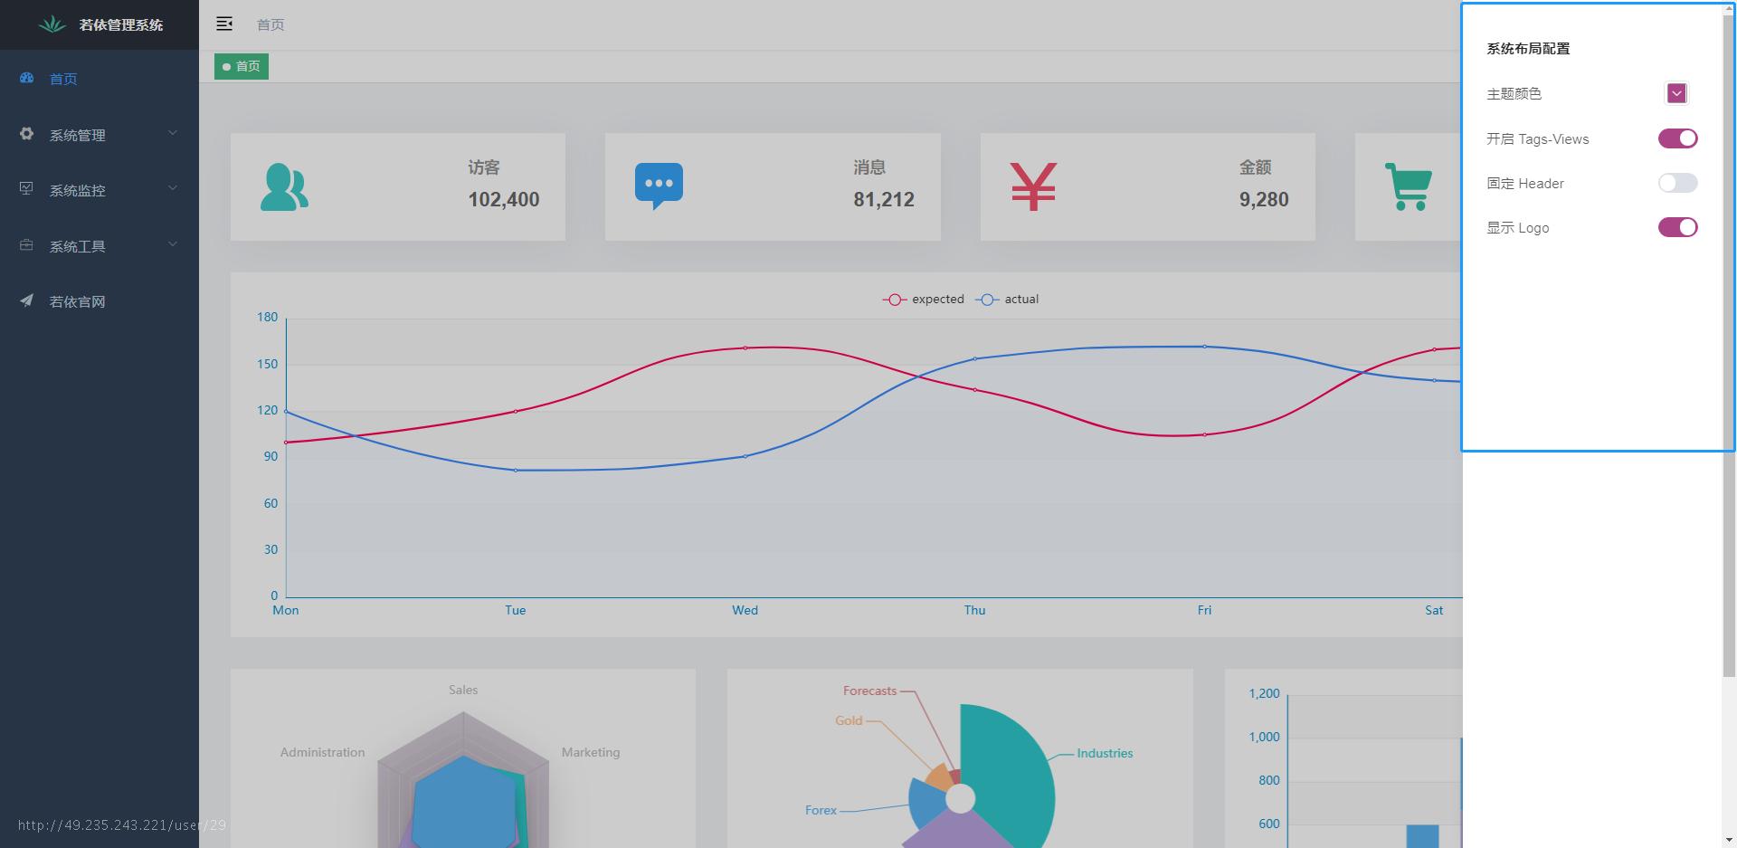1737x848 pixels.
Task: Click the Gold pie chart label
Action: click(x=849, y=720)
